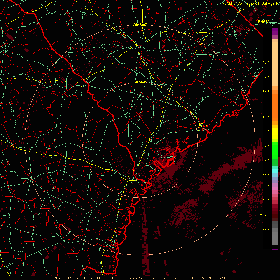This screenshot has height=280, width=280.
Task: Click the 1.8 scale value
Action: coord(266,173)
